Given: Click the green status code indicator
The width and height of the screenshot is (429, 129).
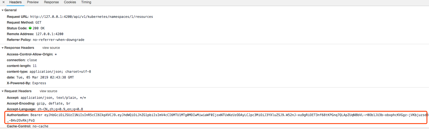Looking at the screenshot, I should coord(30,28).
